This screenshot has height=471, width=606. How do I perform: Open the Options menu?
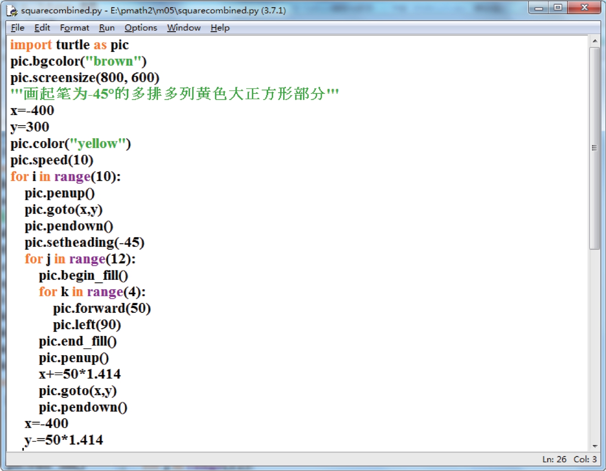(141, 28)
